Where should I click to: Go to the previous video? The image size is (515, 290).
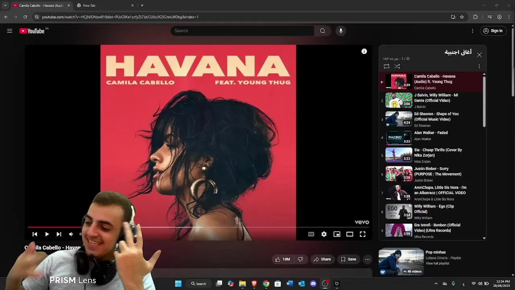(35, 234)
